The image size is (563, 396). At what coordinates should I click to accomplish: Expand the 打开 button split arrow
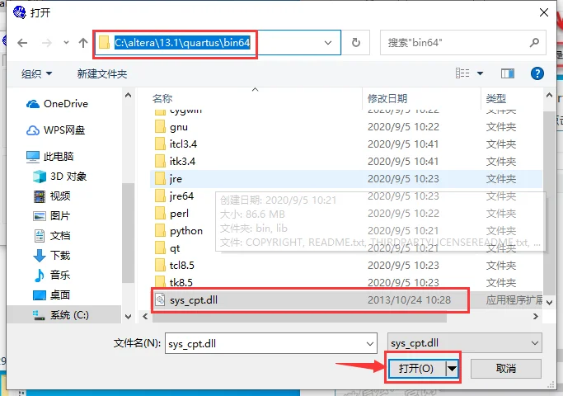click(x=452, y=368)
